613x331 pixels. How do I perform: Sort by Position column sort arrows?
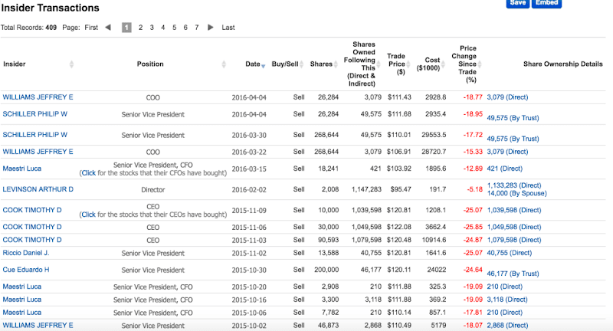pos(225,64)
